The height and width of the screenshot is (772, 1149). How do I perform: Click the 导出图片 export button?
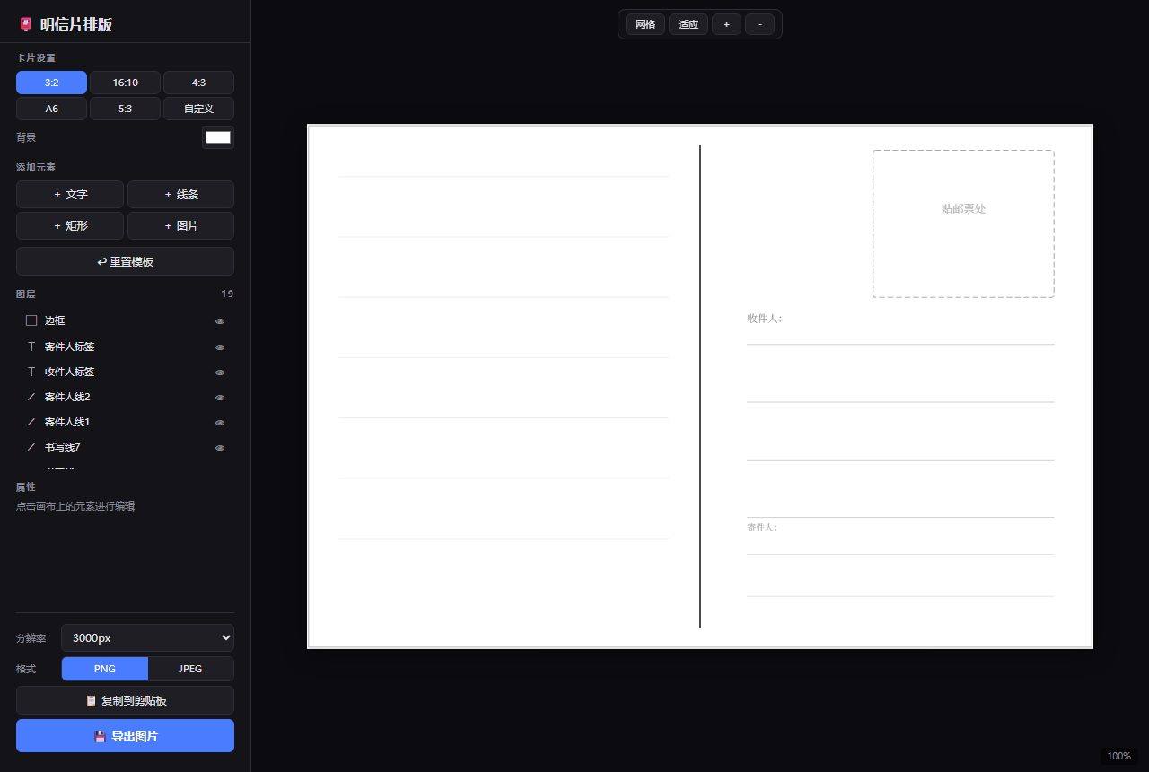click(125, 736)
